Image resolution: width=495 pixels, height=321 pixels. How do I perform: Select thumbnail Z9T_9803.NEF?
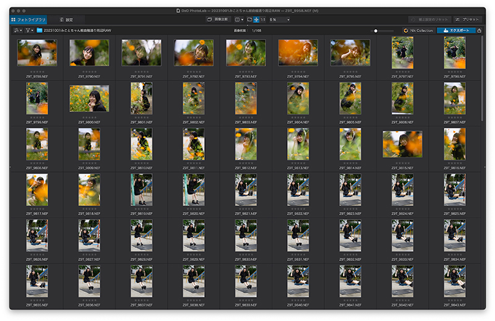(246, 98)
